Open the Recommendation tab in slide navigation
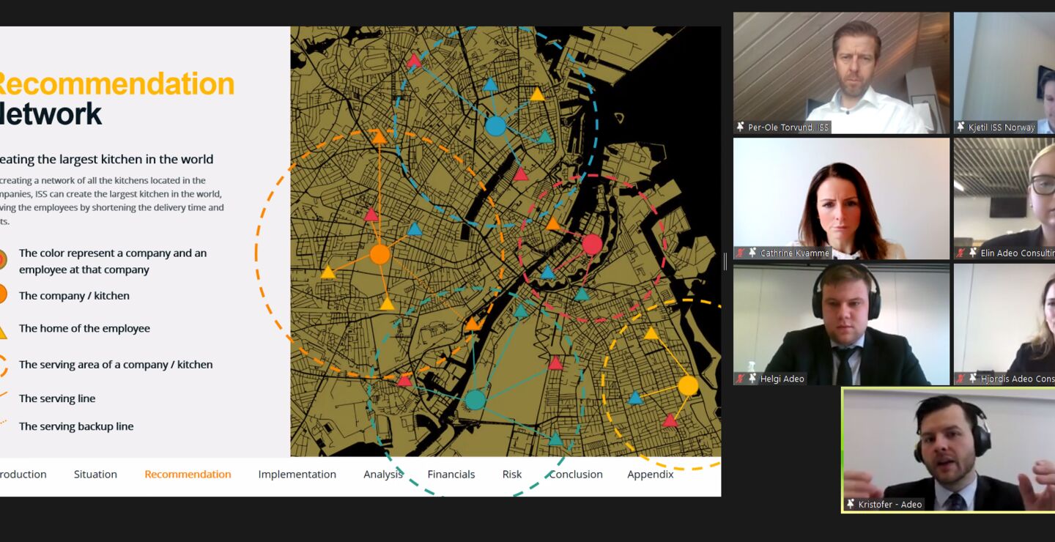This screenshot has height=542, width=1055. pos(188,475)
